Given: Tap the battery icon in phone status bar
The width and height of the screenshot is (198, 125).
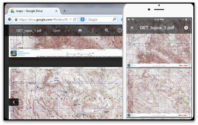Looking at the screenshot, I should (188, 19).
